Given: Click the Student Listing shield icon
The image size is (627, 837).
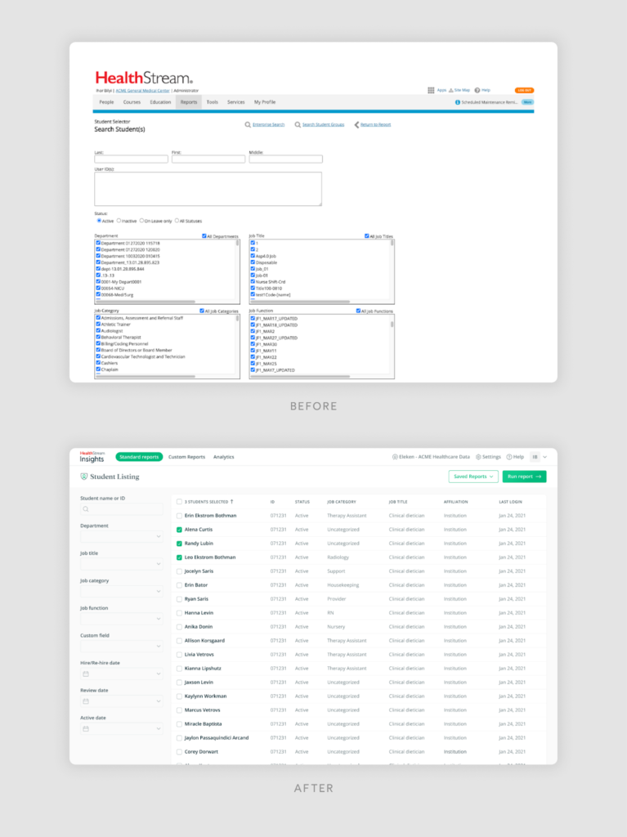Looking at the screenshot, I should point(84,477).
